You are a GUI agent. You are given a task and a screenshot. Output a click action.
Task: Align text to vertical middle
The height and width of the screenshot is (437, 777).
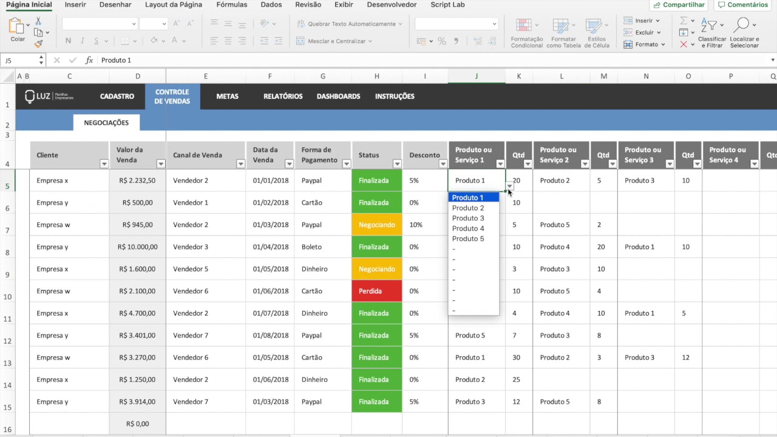(x=228, y=24)
